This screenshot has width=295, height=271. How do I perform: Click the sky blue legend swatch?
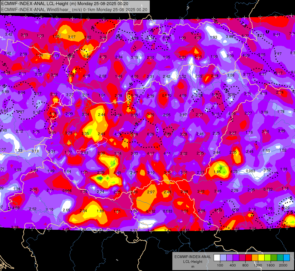coord(287,258)
